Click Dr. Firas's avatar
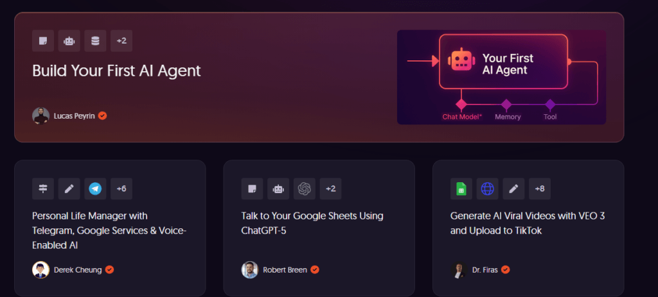The width and height of the screenshot is (658, 297). click(x=459, y=270)
